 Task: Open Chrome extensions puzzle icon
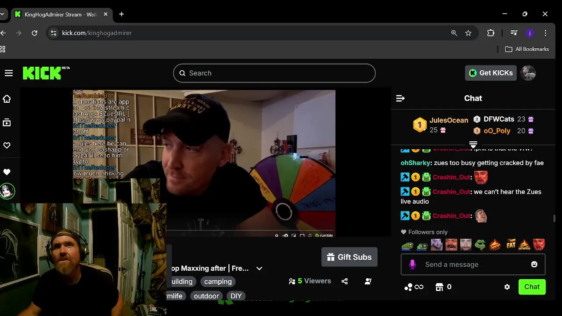(x=491, y=33)
